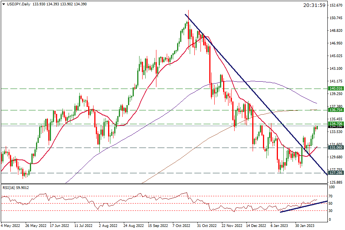Click the 127.286 price level label
Screen dimensions: 345x230
(x=335, y=173)
